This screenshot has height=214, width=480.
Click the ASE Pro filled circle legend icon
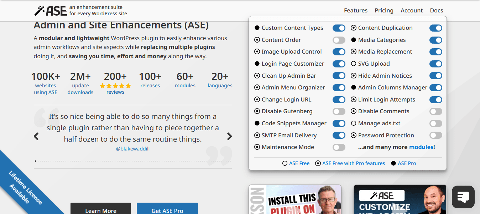[393, 163]
